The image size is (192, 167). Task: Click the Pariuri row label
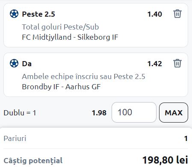(x=15, y=138)
